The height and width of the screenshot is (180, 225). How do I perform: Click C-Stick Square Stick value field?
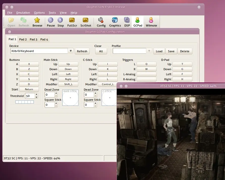[89, 105]
